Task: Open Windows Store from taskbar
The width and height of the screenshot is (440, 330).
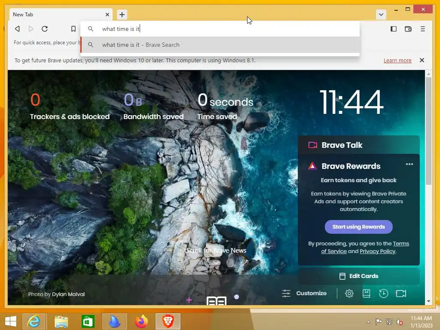Action: 88,321
